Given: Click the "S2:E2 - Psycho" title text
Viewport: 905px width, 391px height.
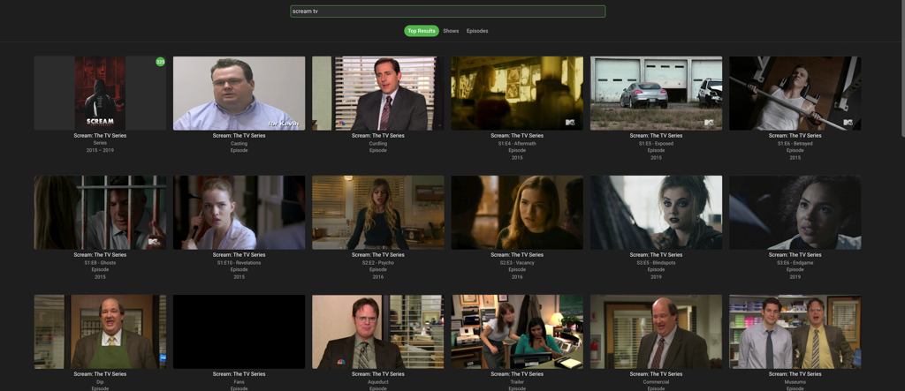Looking at the screenshot, I should pyautogui.click(x=378, y=263).
